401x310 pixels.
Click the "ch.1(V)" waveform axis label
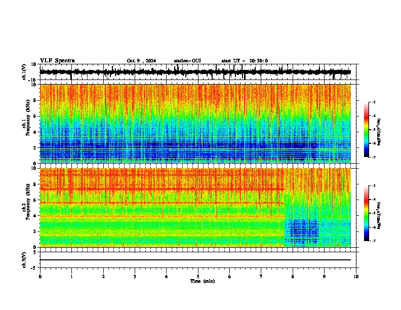24,72
